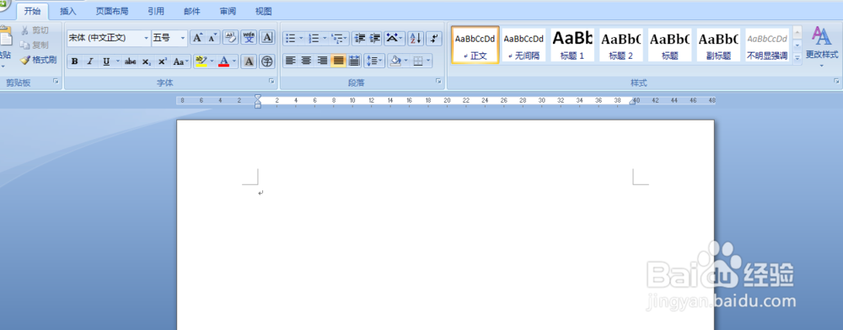Open the underline style dropdown arrow
The image size is (843, 330).
[118, 61]
